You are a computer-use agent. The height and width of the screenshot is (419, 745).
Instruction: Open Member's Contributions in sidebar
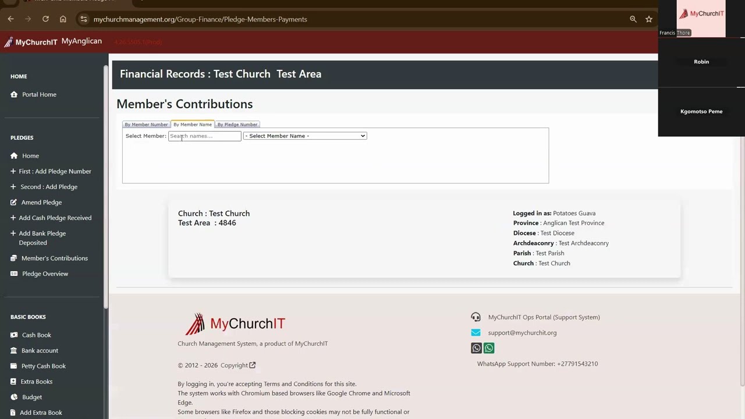(x=55, y=258)
